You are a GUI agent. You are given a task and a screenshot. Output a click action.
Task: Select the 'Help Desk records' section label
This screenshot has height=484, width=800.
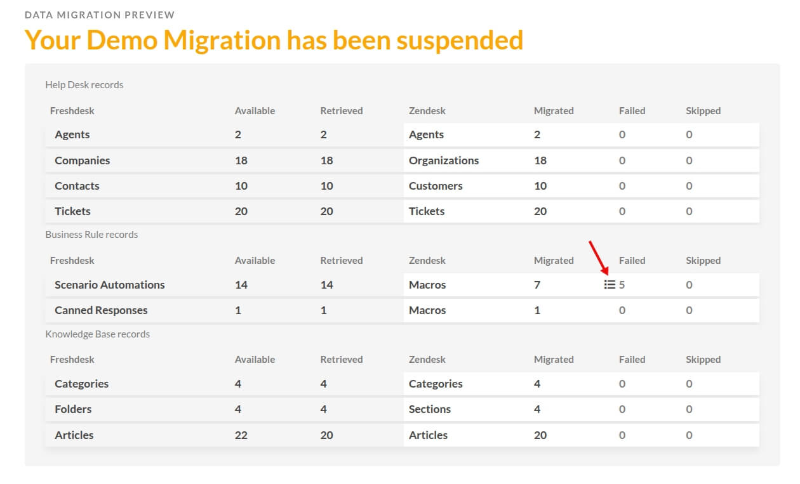coord(84,84)
